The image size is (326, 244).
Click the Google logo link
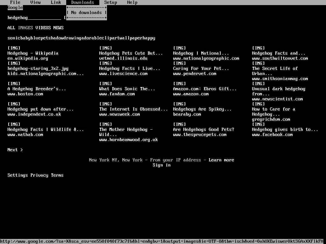point(15,8)
